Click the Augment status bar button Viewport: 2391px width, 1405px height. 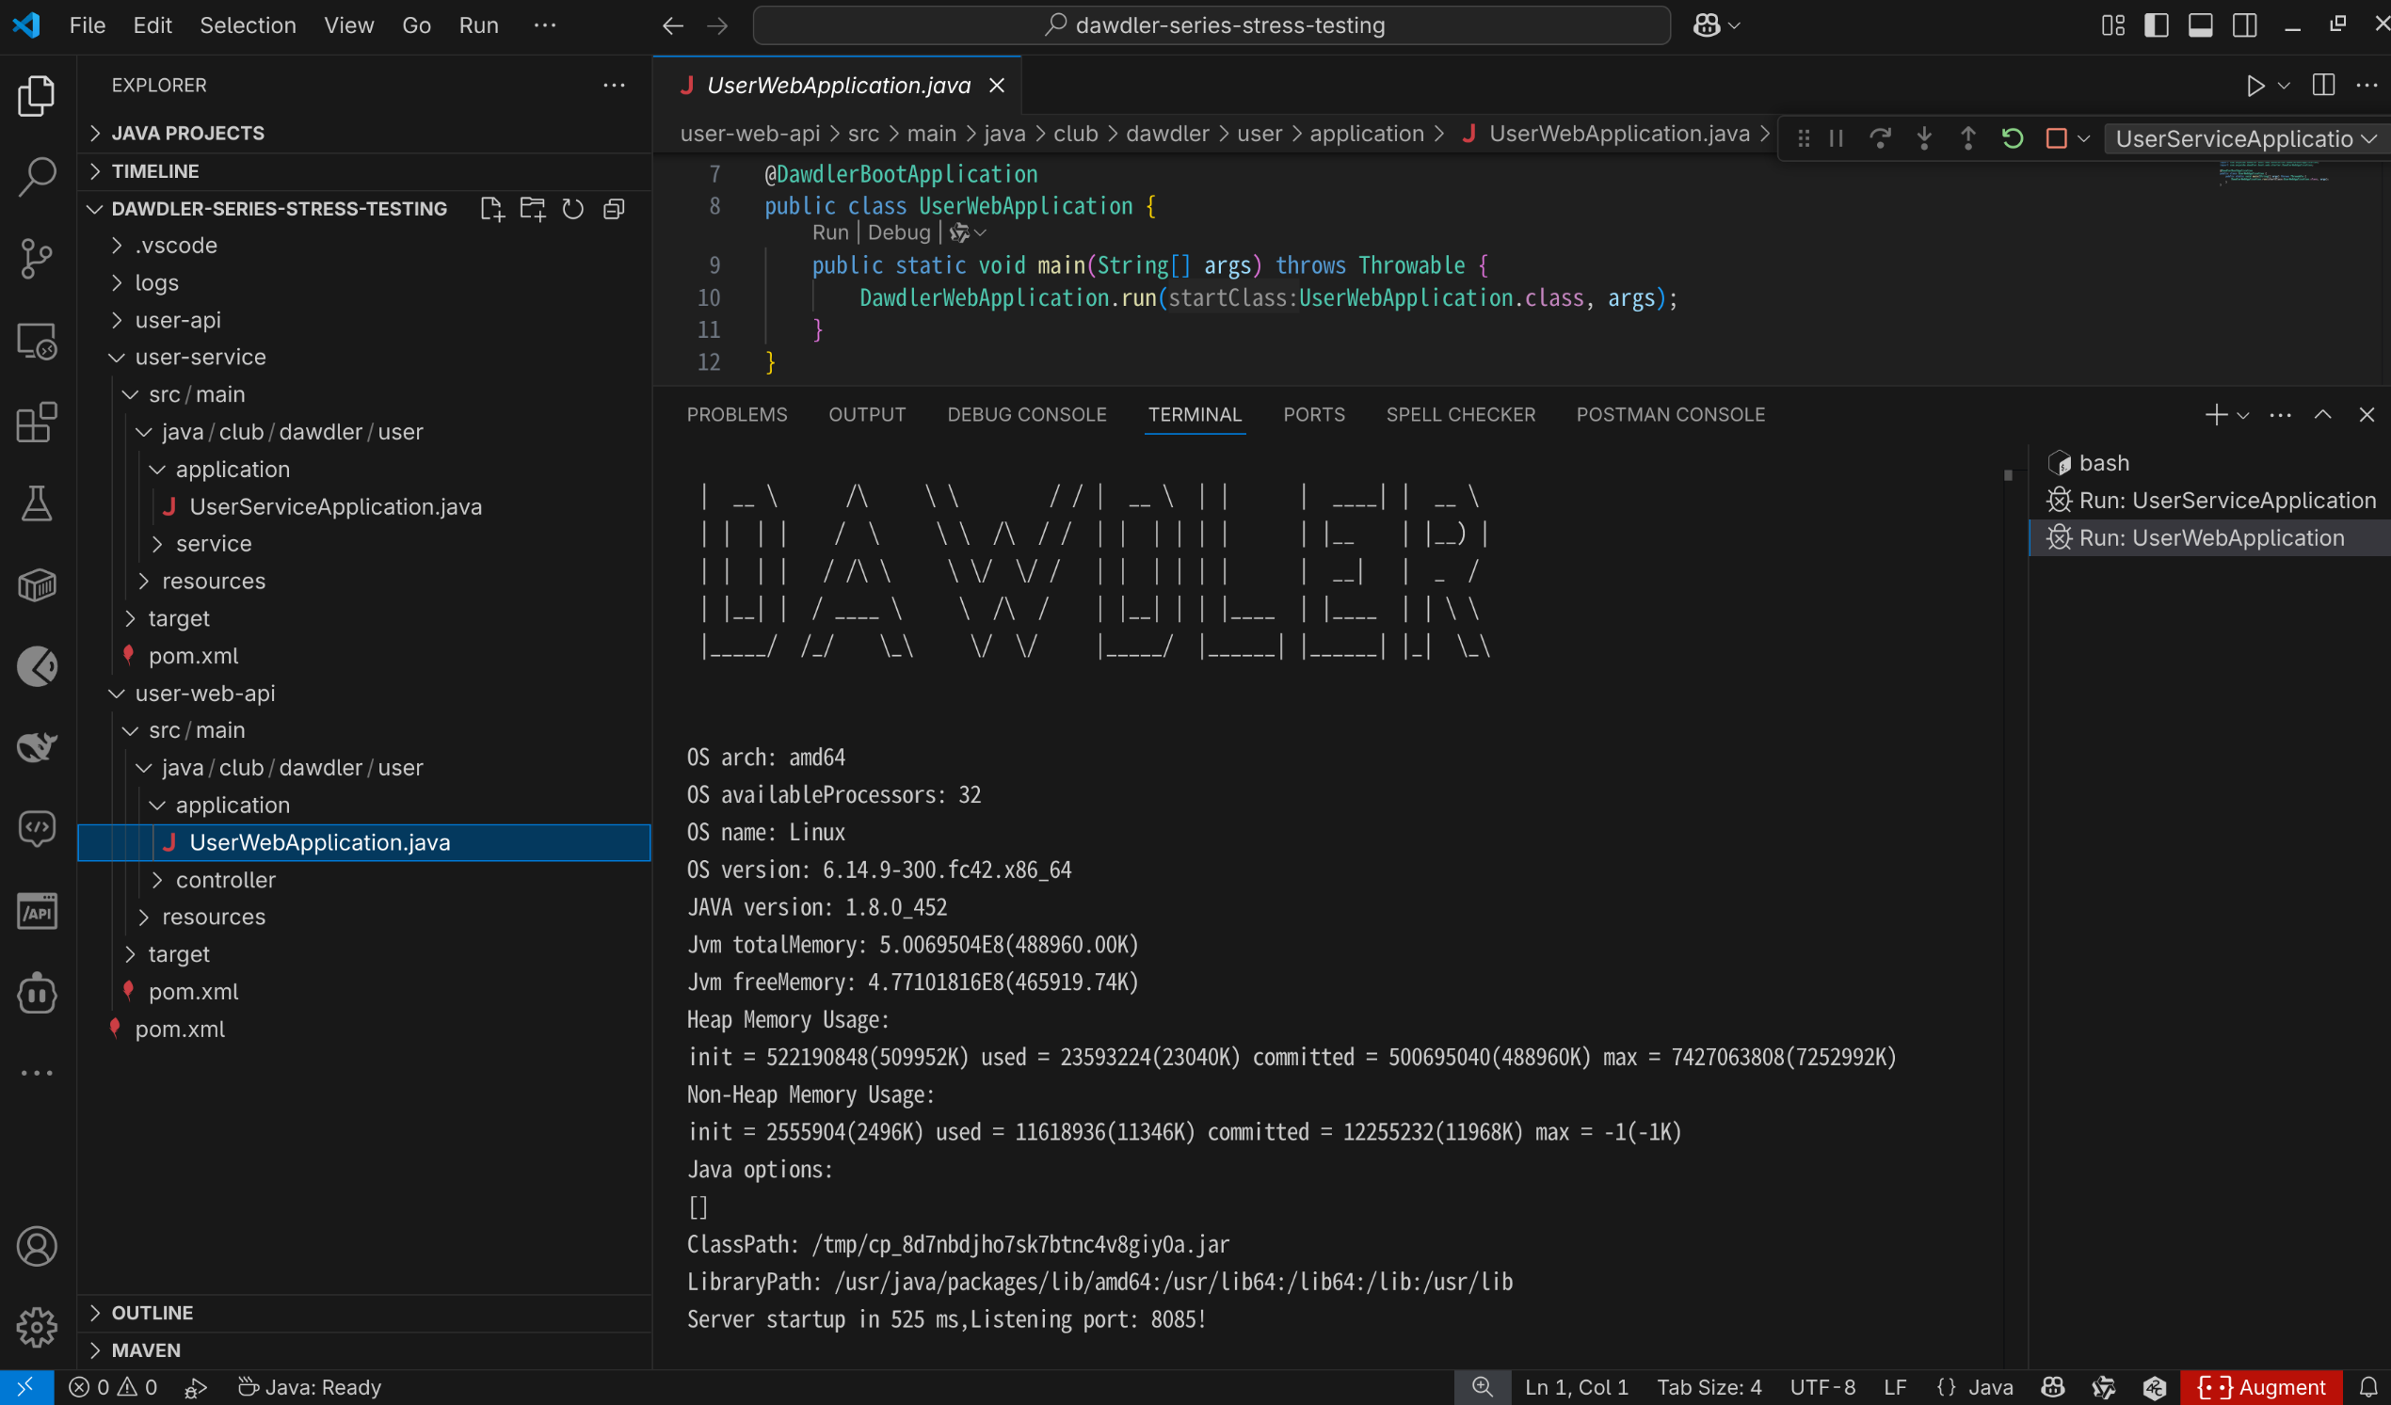tap(2262, 1387)
